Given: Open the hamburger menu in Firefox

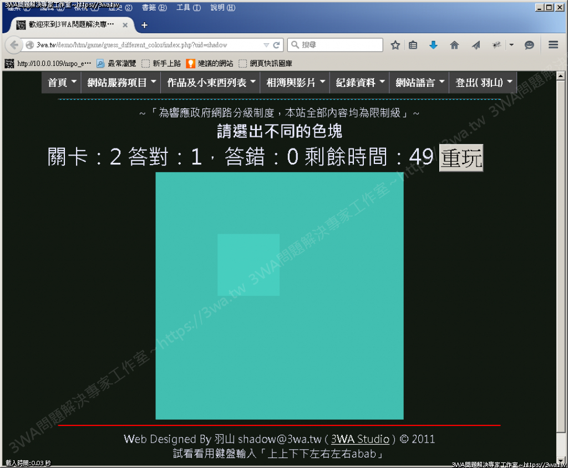Looking at the screenshot, I should click(x=552, y=45).
